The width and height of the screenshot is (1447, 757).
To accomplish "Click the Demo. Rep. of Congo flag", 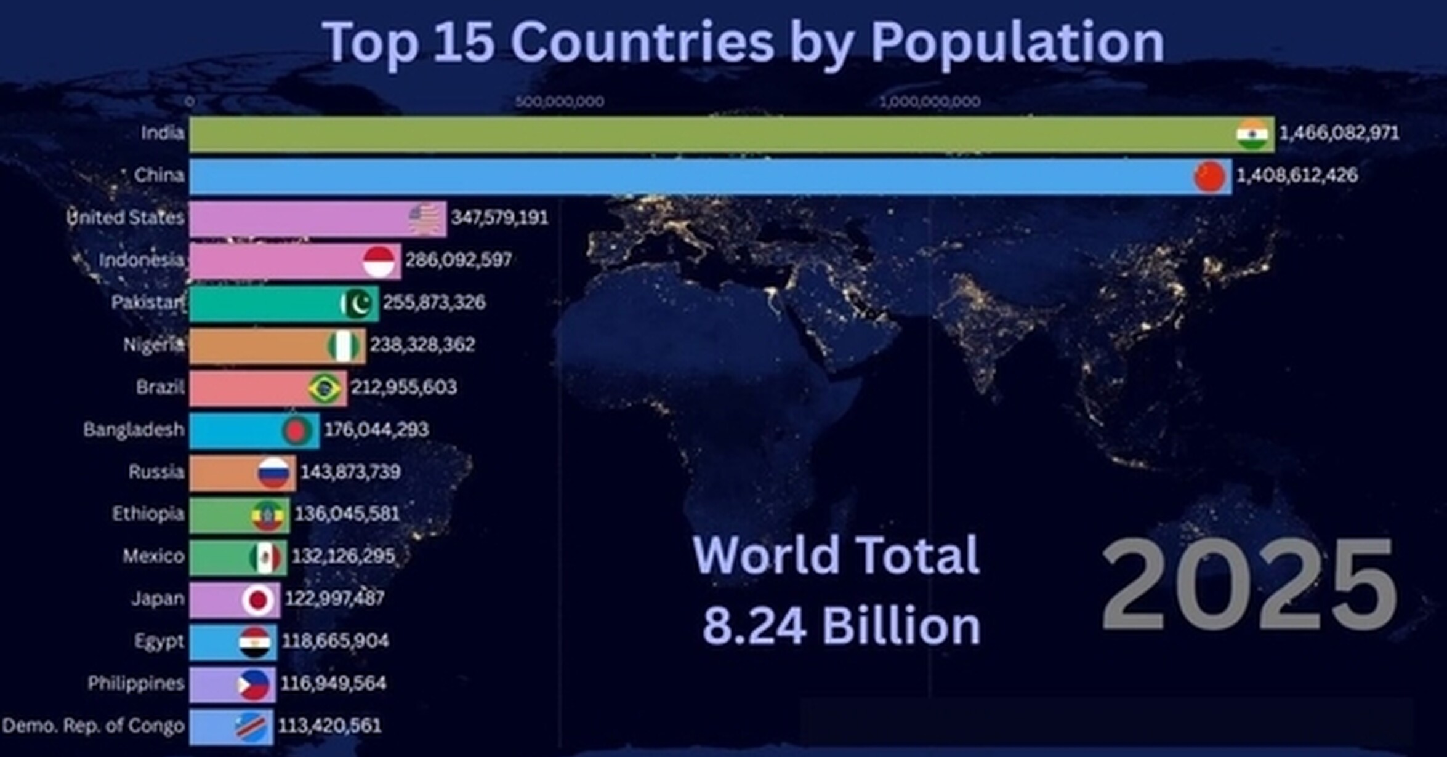I will pyautogui.click(x=251, y=727).
